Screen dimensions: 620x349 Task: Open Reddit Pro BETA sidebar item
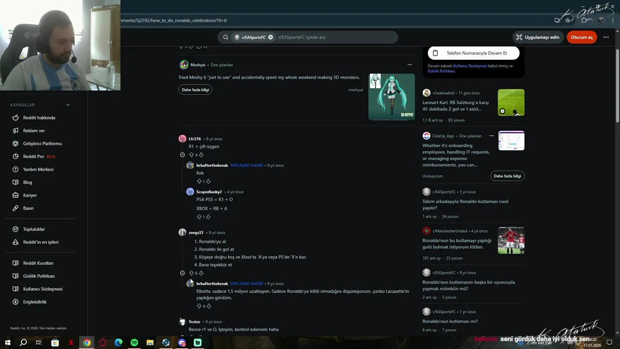pos(39,157)
